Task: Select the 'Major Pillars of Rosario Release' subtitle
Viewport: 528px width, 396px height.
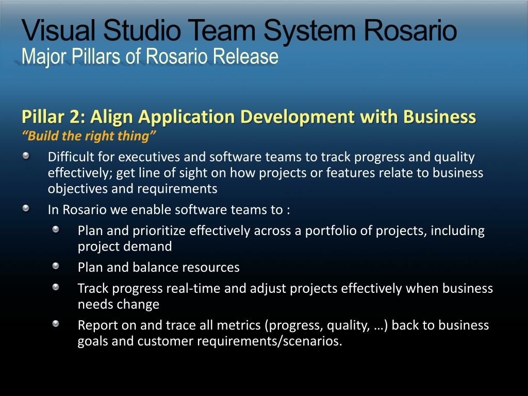Action: click(x=150, y=56)
